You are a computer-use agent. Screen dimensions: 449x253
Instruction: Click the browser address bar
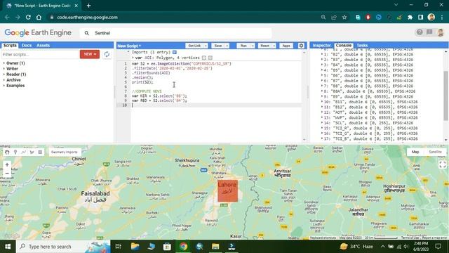[x=183, y=17]
